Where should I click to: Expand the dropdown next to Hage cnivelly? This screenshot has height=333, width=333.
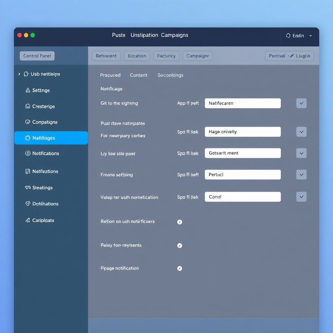tap(301, 132)
